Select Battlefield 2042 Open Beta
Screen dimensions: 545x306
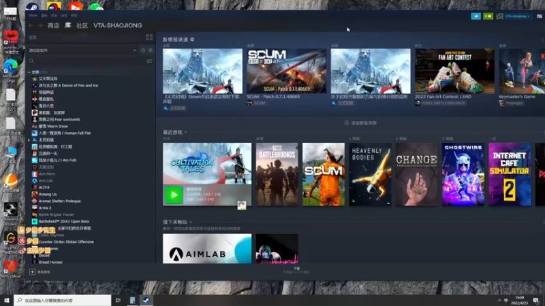click(64, 222)
